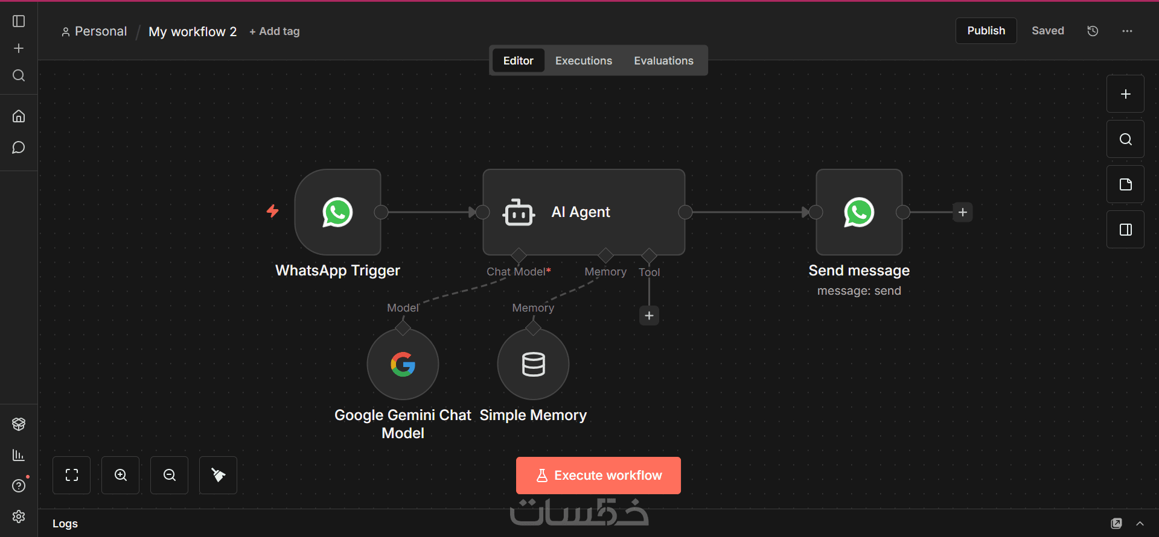This screenshot has width=1159, height=537.
Task: Open the Help question mark icon
Action: click(x=19, y=486)
